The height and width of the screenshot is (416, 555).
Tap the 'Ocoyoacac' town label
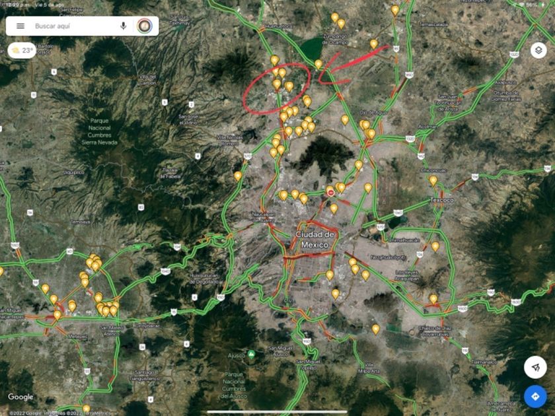(x=147, y=326)
